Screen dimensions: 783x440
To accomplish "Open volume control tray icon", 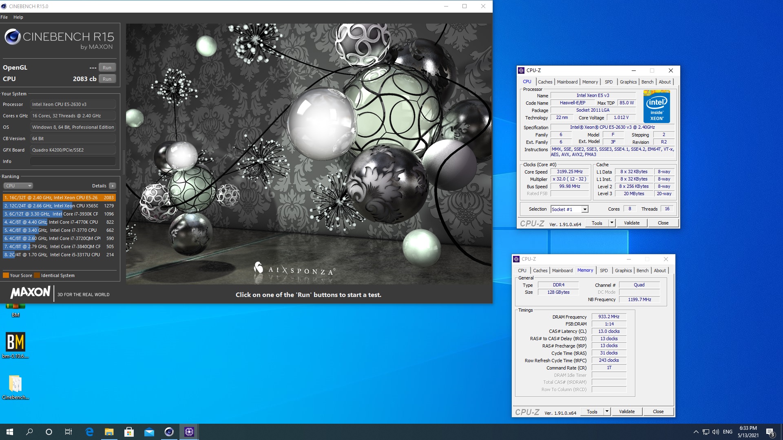I will (715, 432).
